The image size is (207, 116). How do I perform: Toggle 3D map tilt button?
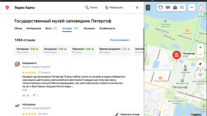point(200,75)
